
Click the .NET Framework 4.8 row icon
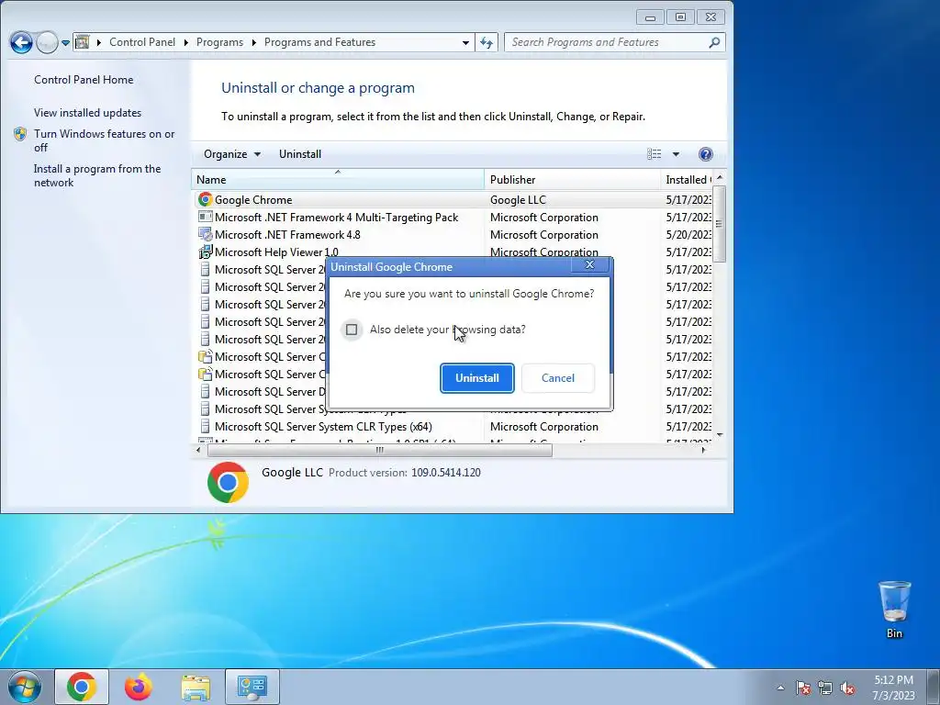205,234
